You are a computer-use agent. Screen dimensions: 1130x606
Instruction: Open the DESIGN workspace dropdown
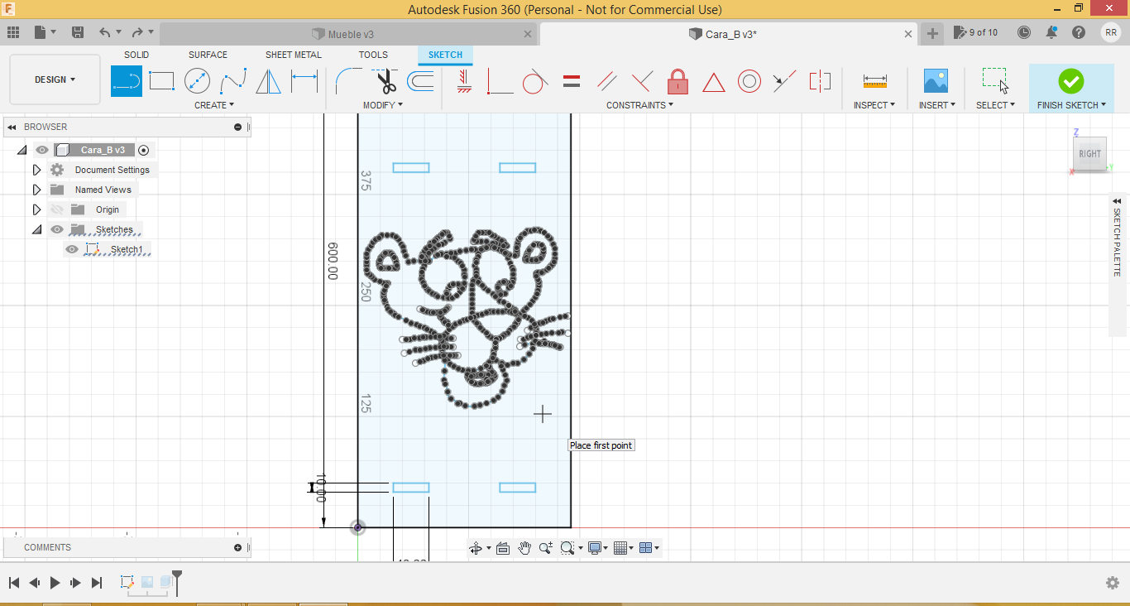click(55, 79)
